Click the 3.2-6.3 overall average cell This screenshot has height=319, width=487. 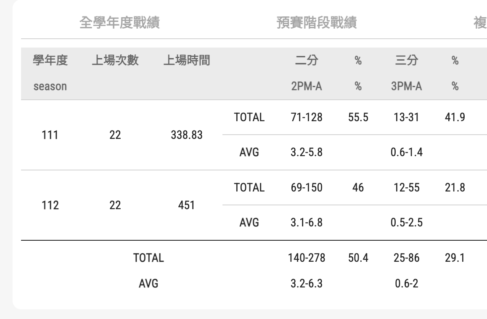click(x=307, y=284)
